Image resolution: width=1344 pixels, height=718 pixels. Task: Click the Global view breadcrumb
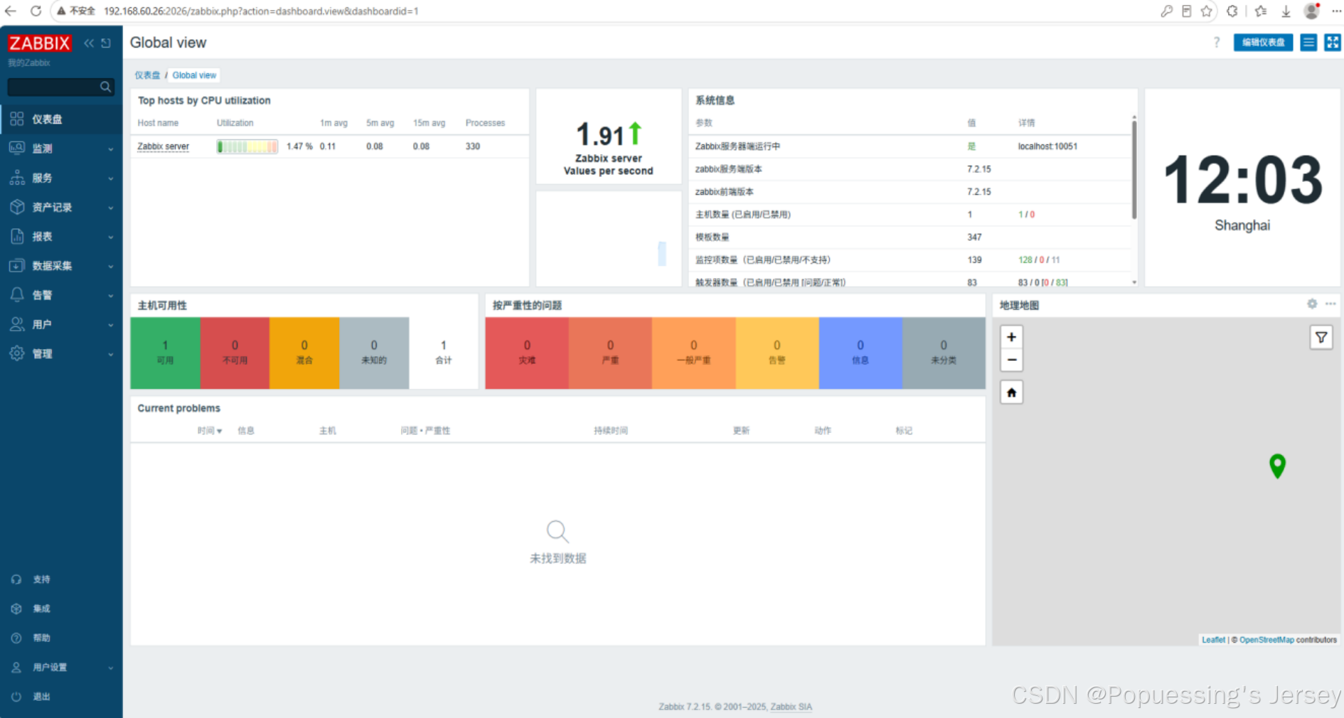194,75
